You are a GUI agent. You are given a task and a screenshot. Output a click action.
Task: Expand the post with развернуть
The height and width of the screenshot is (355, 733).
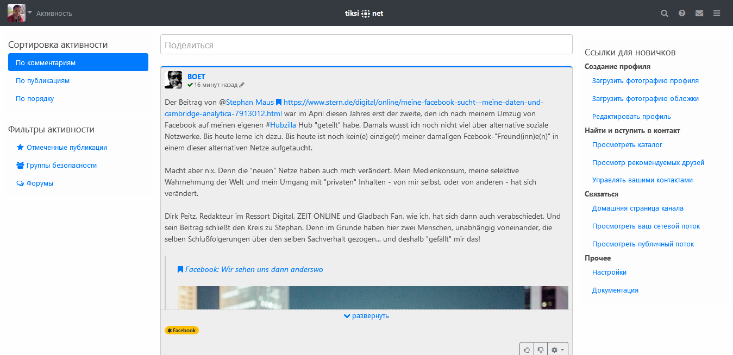pyautogui.click(x=366, y=316)
